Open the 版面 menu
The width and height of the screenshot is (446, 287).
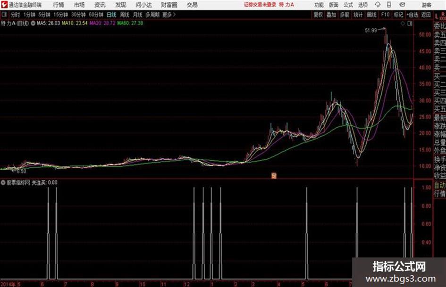tap(334, 5)
